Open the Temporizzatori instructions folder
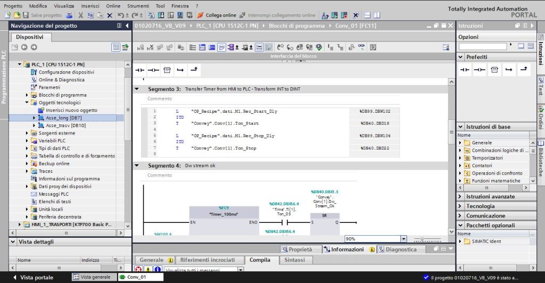The height and width of the screenshot is (283, 545). click(x=487, y=158)
